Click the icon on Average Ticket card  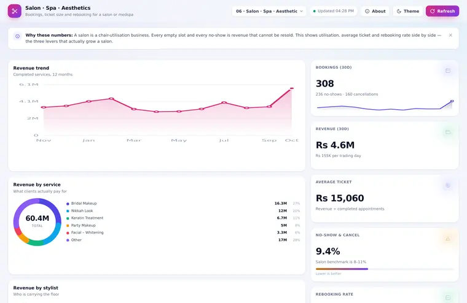tap(447, 186)
